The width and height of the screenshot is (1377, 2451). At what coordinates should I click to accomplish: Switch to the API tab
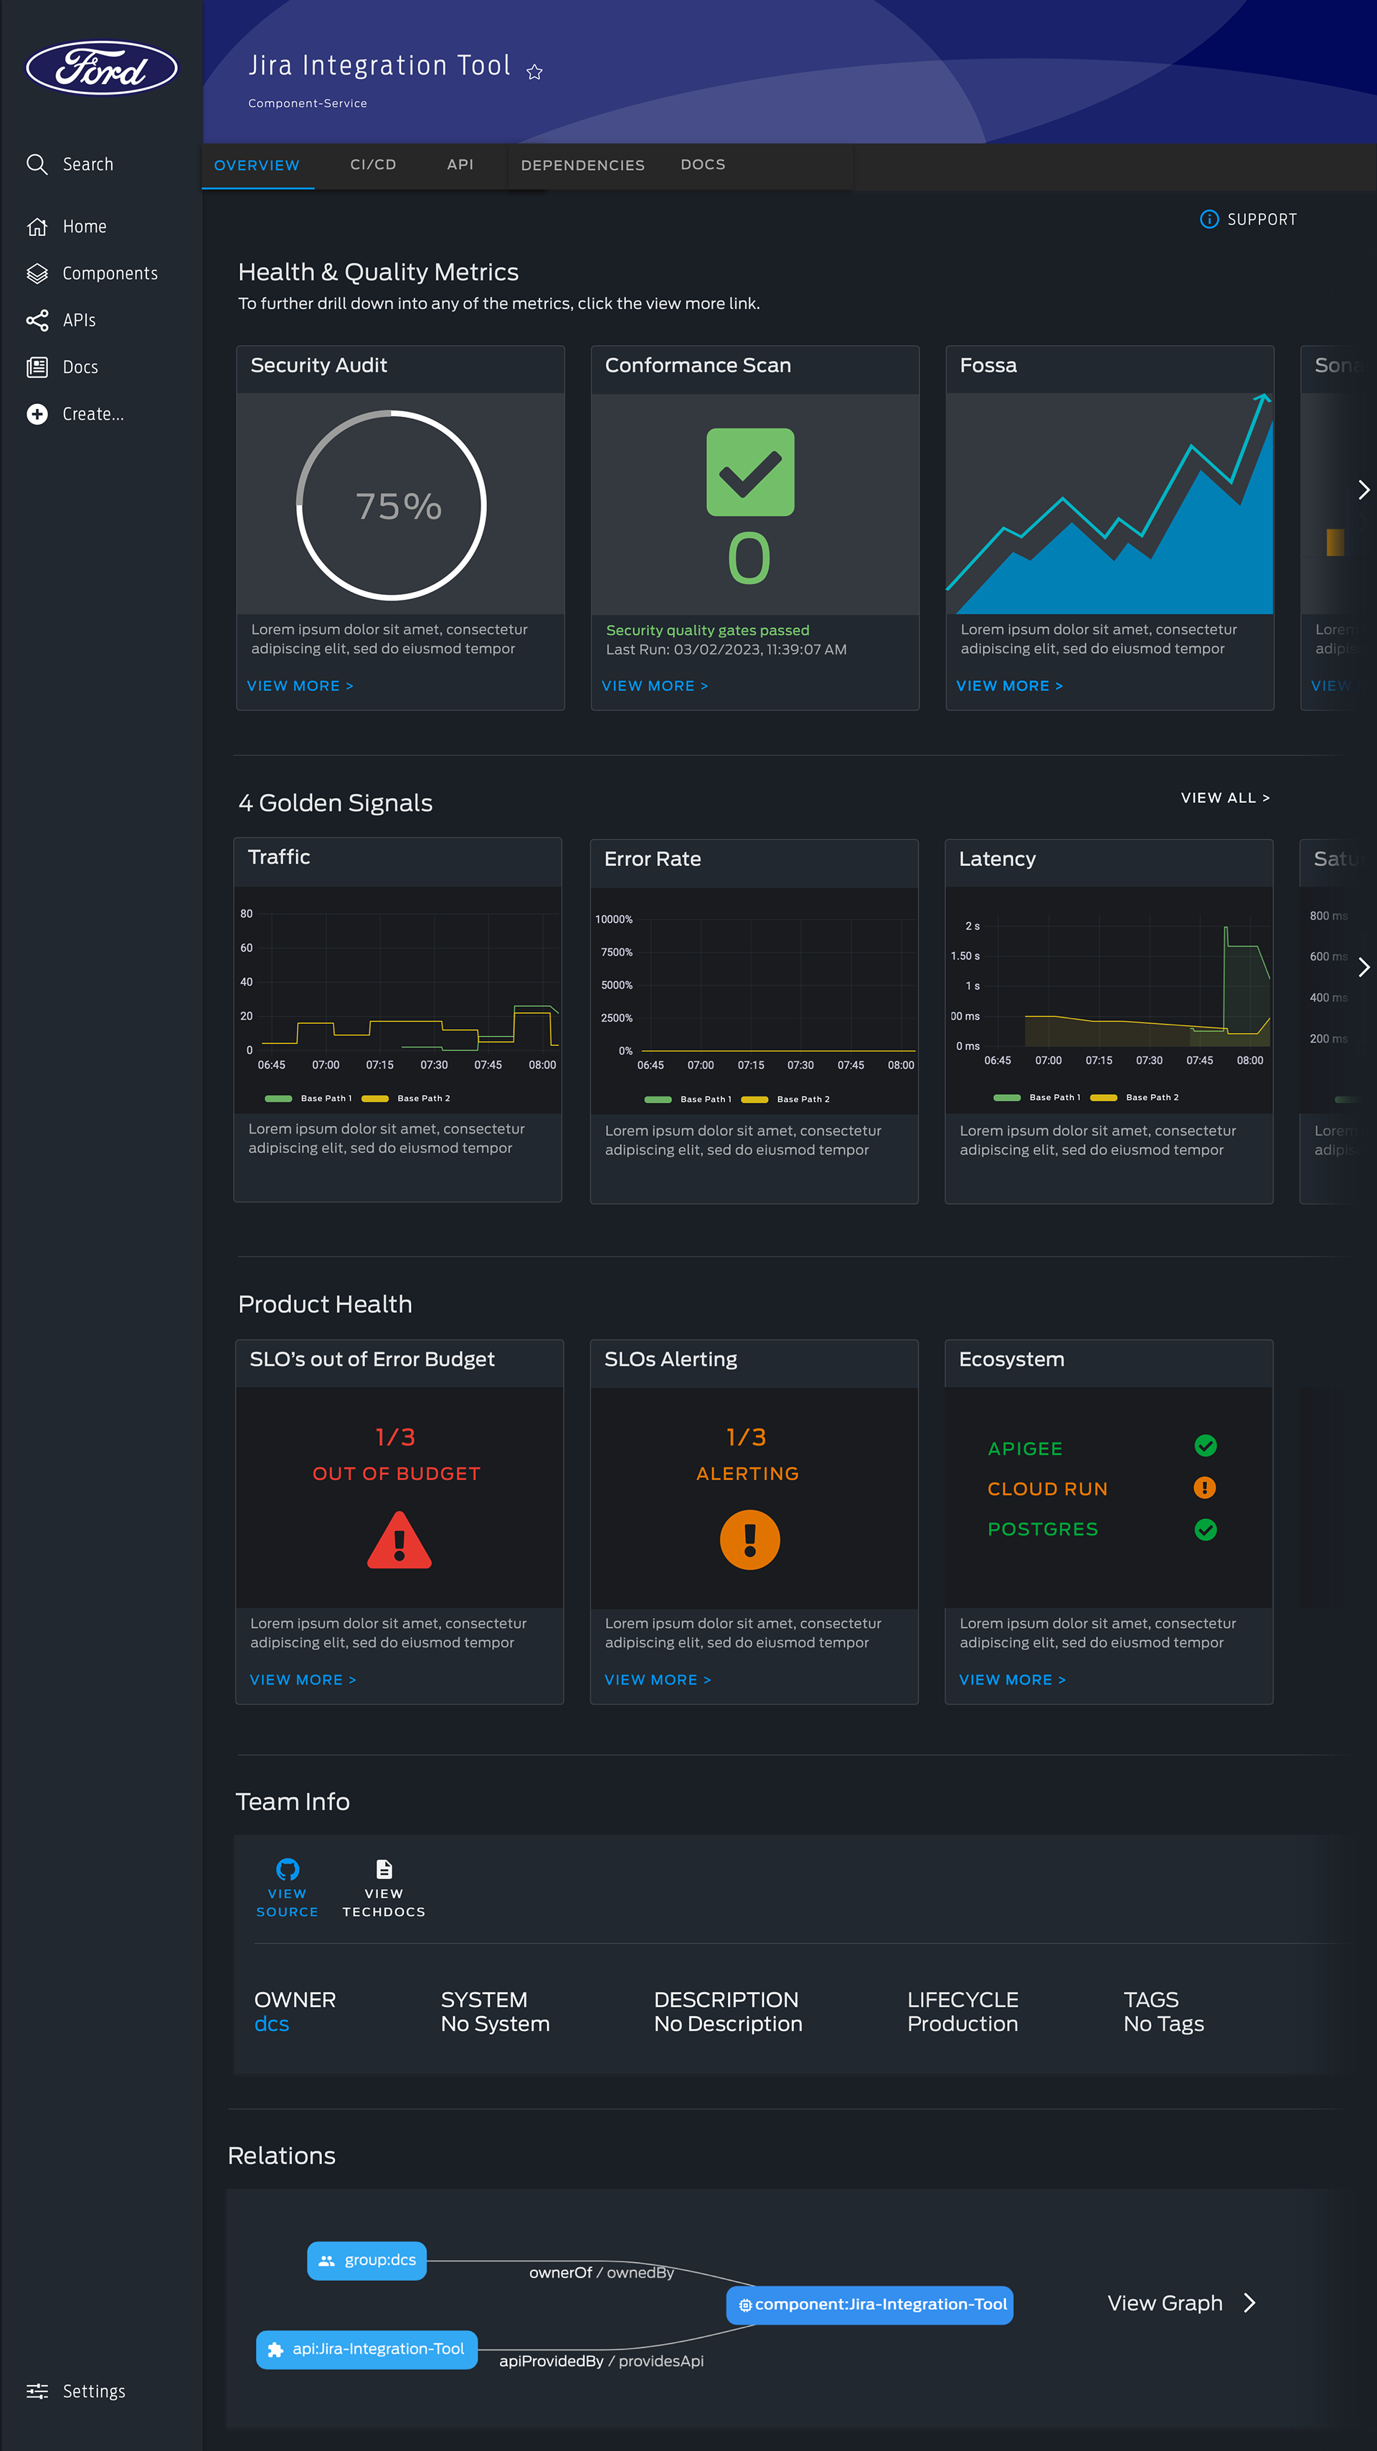[460, 164]
